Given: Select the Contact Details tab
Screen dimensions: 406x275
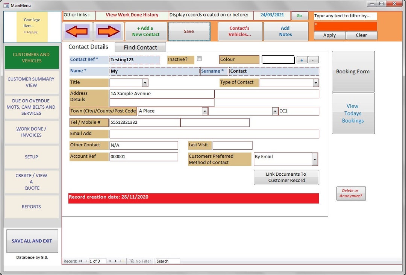Looking at the screenshot, I should click(88, 47).
